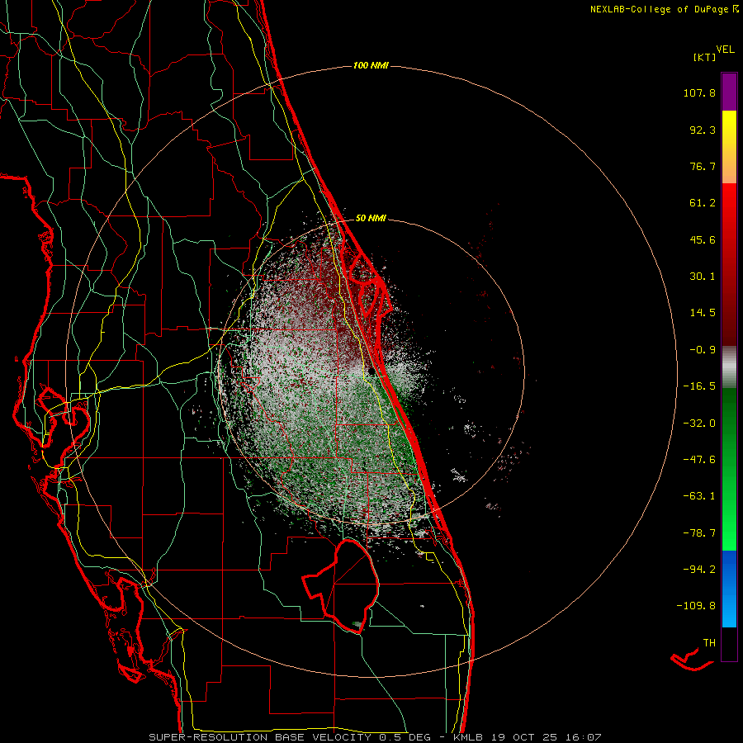This screenshot has height=743, width=743.
Task: Click the 30.1 velocity scale value
Action: 703,277
